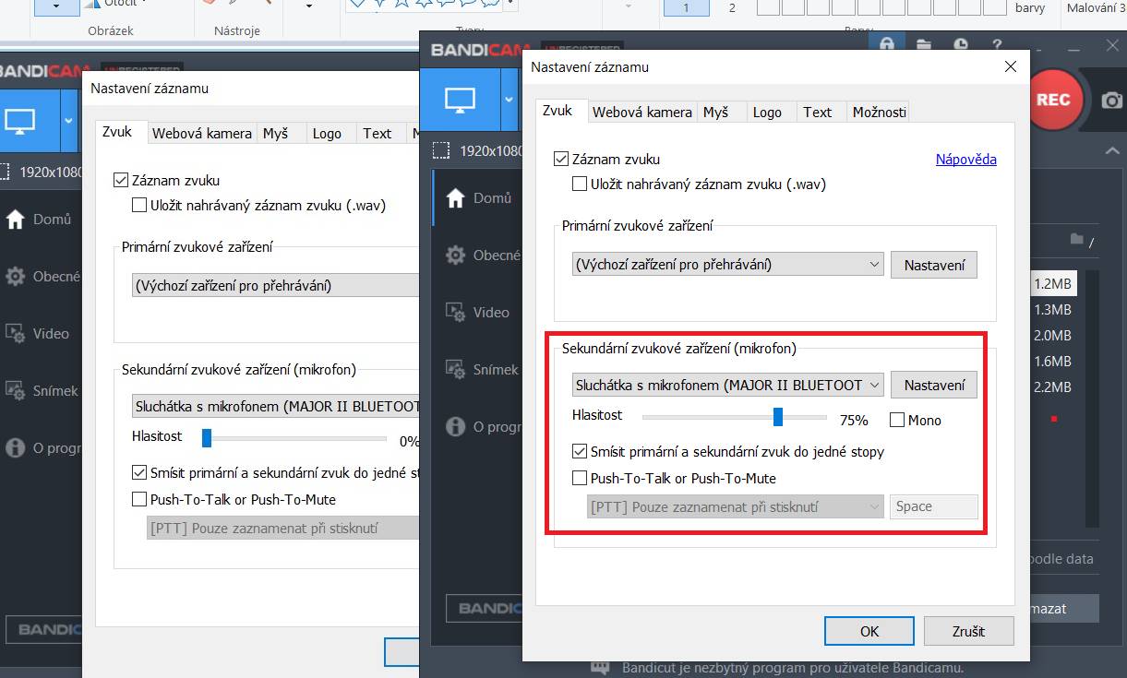Toggle Smísit primární a sekundární in left dialog
Screen dimensions: 1127x678
click(139, 472)
